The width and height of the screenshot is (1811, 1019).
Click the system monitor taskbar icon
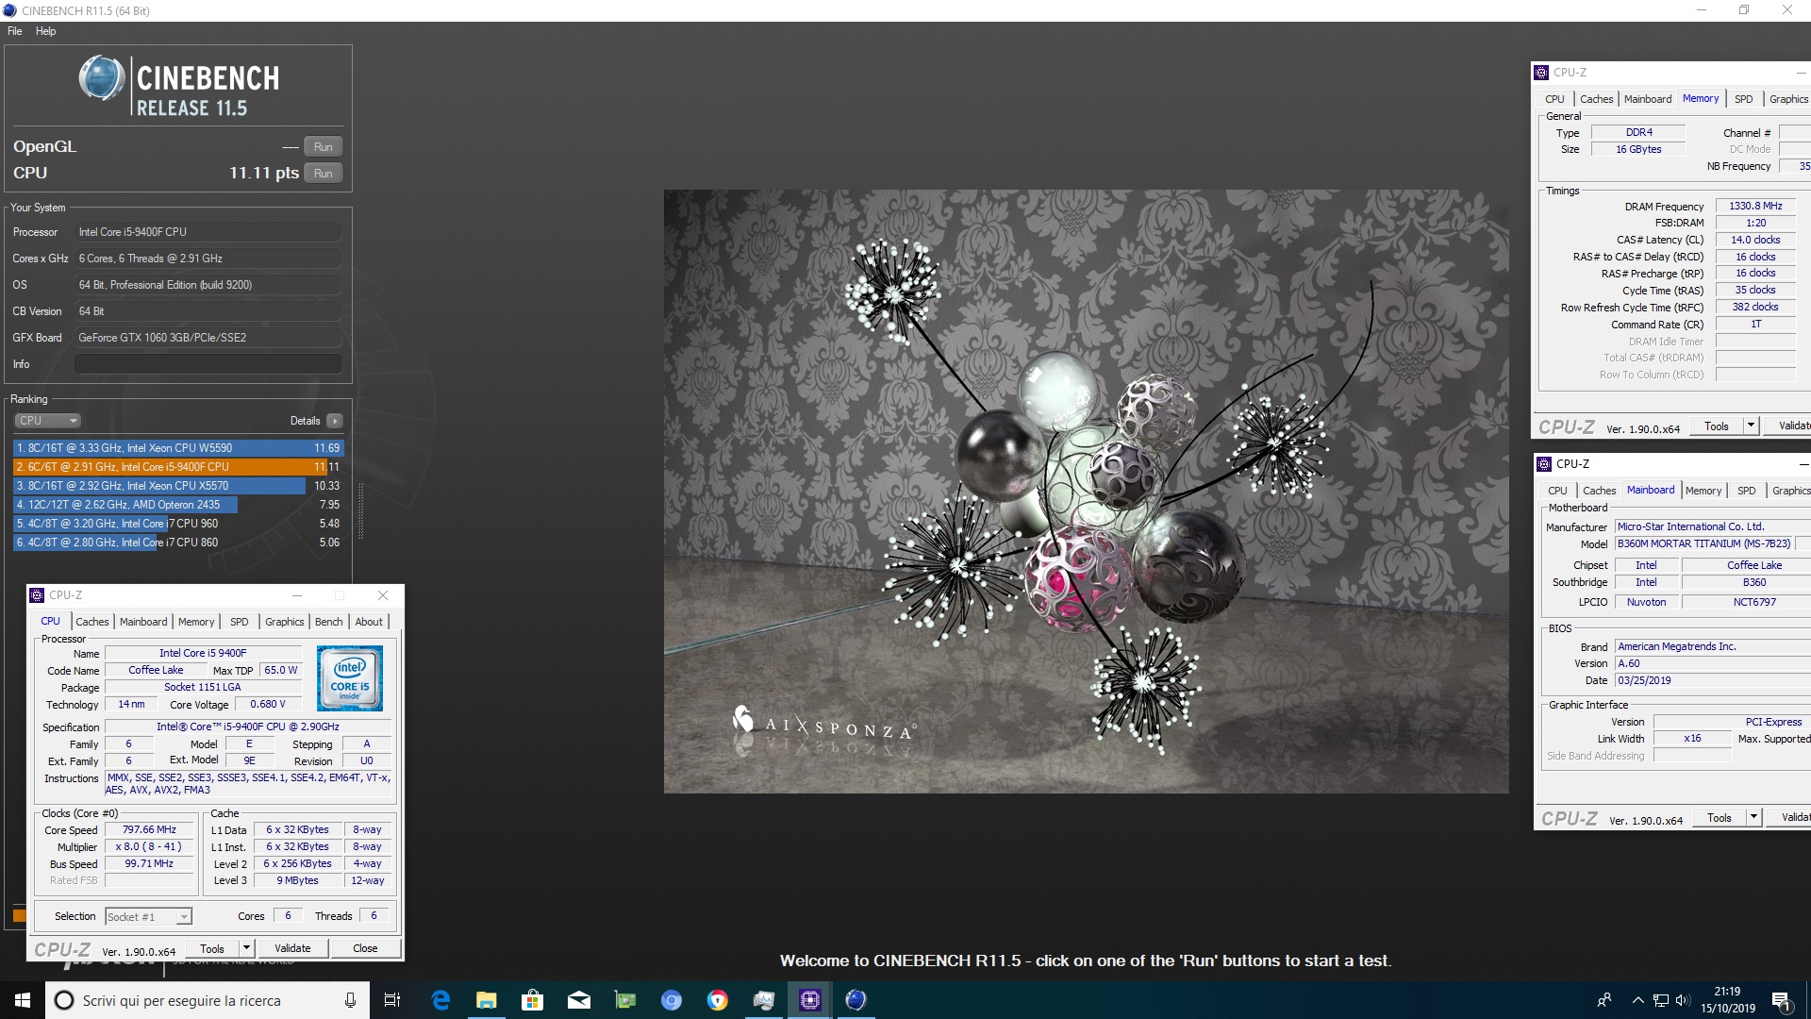pos(764,1000)
